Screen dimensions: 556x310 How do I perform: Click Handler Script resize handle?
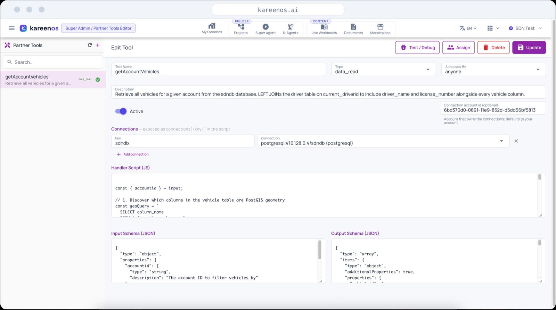(540, 215)
